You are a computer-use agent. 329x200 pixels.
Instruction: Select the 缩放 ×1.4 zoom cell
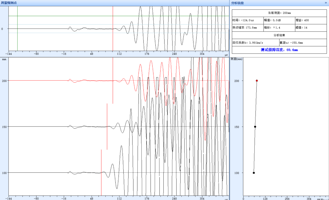279,28
